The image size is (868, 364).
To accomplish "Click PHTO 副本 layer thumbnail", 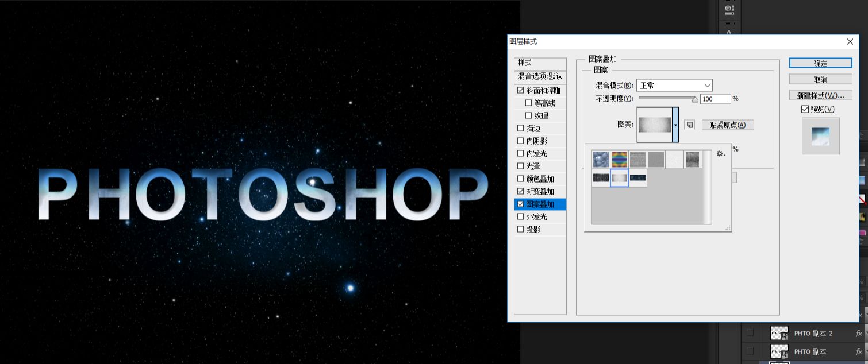I will point(779,351).
